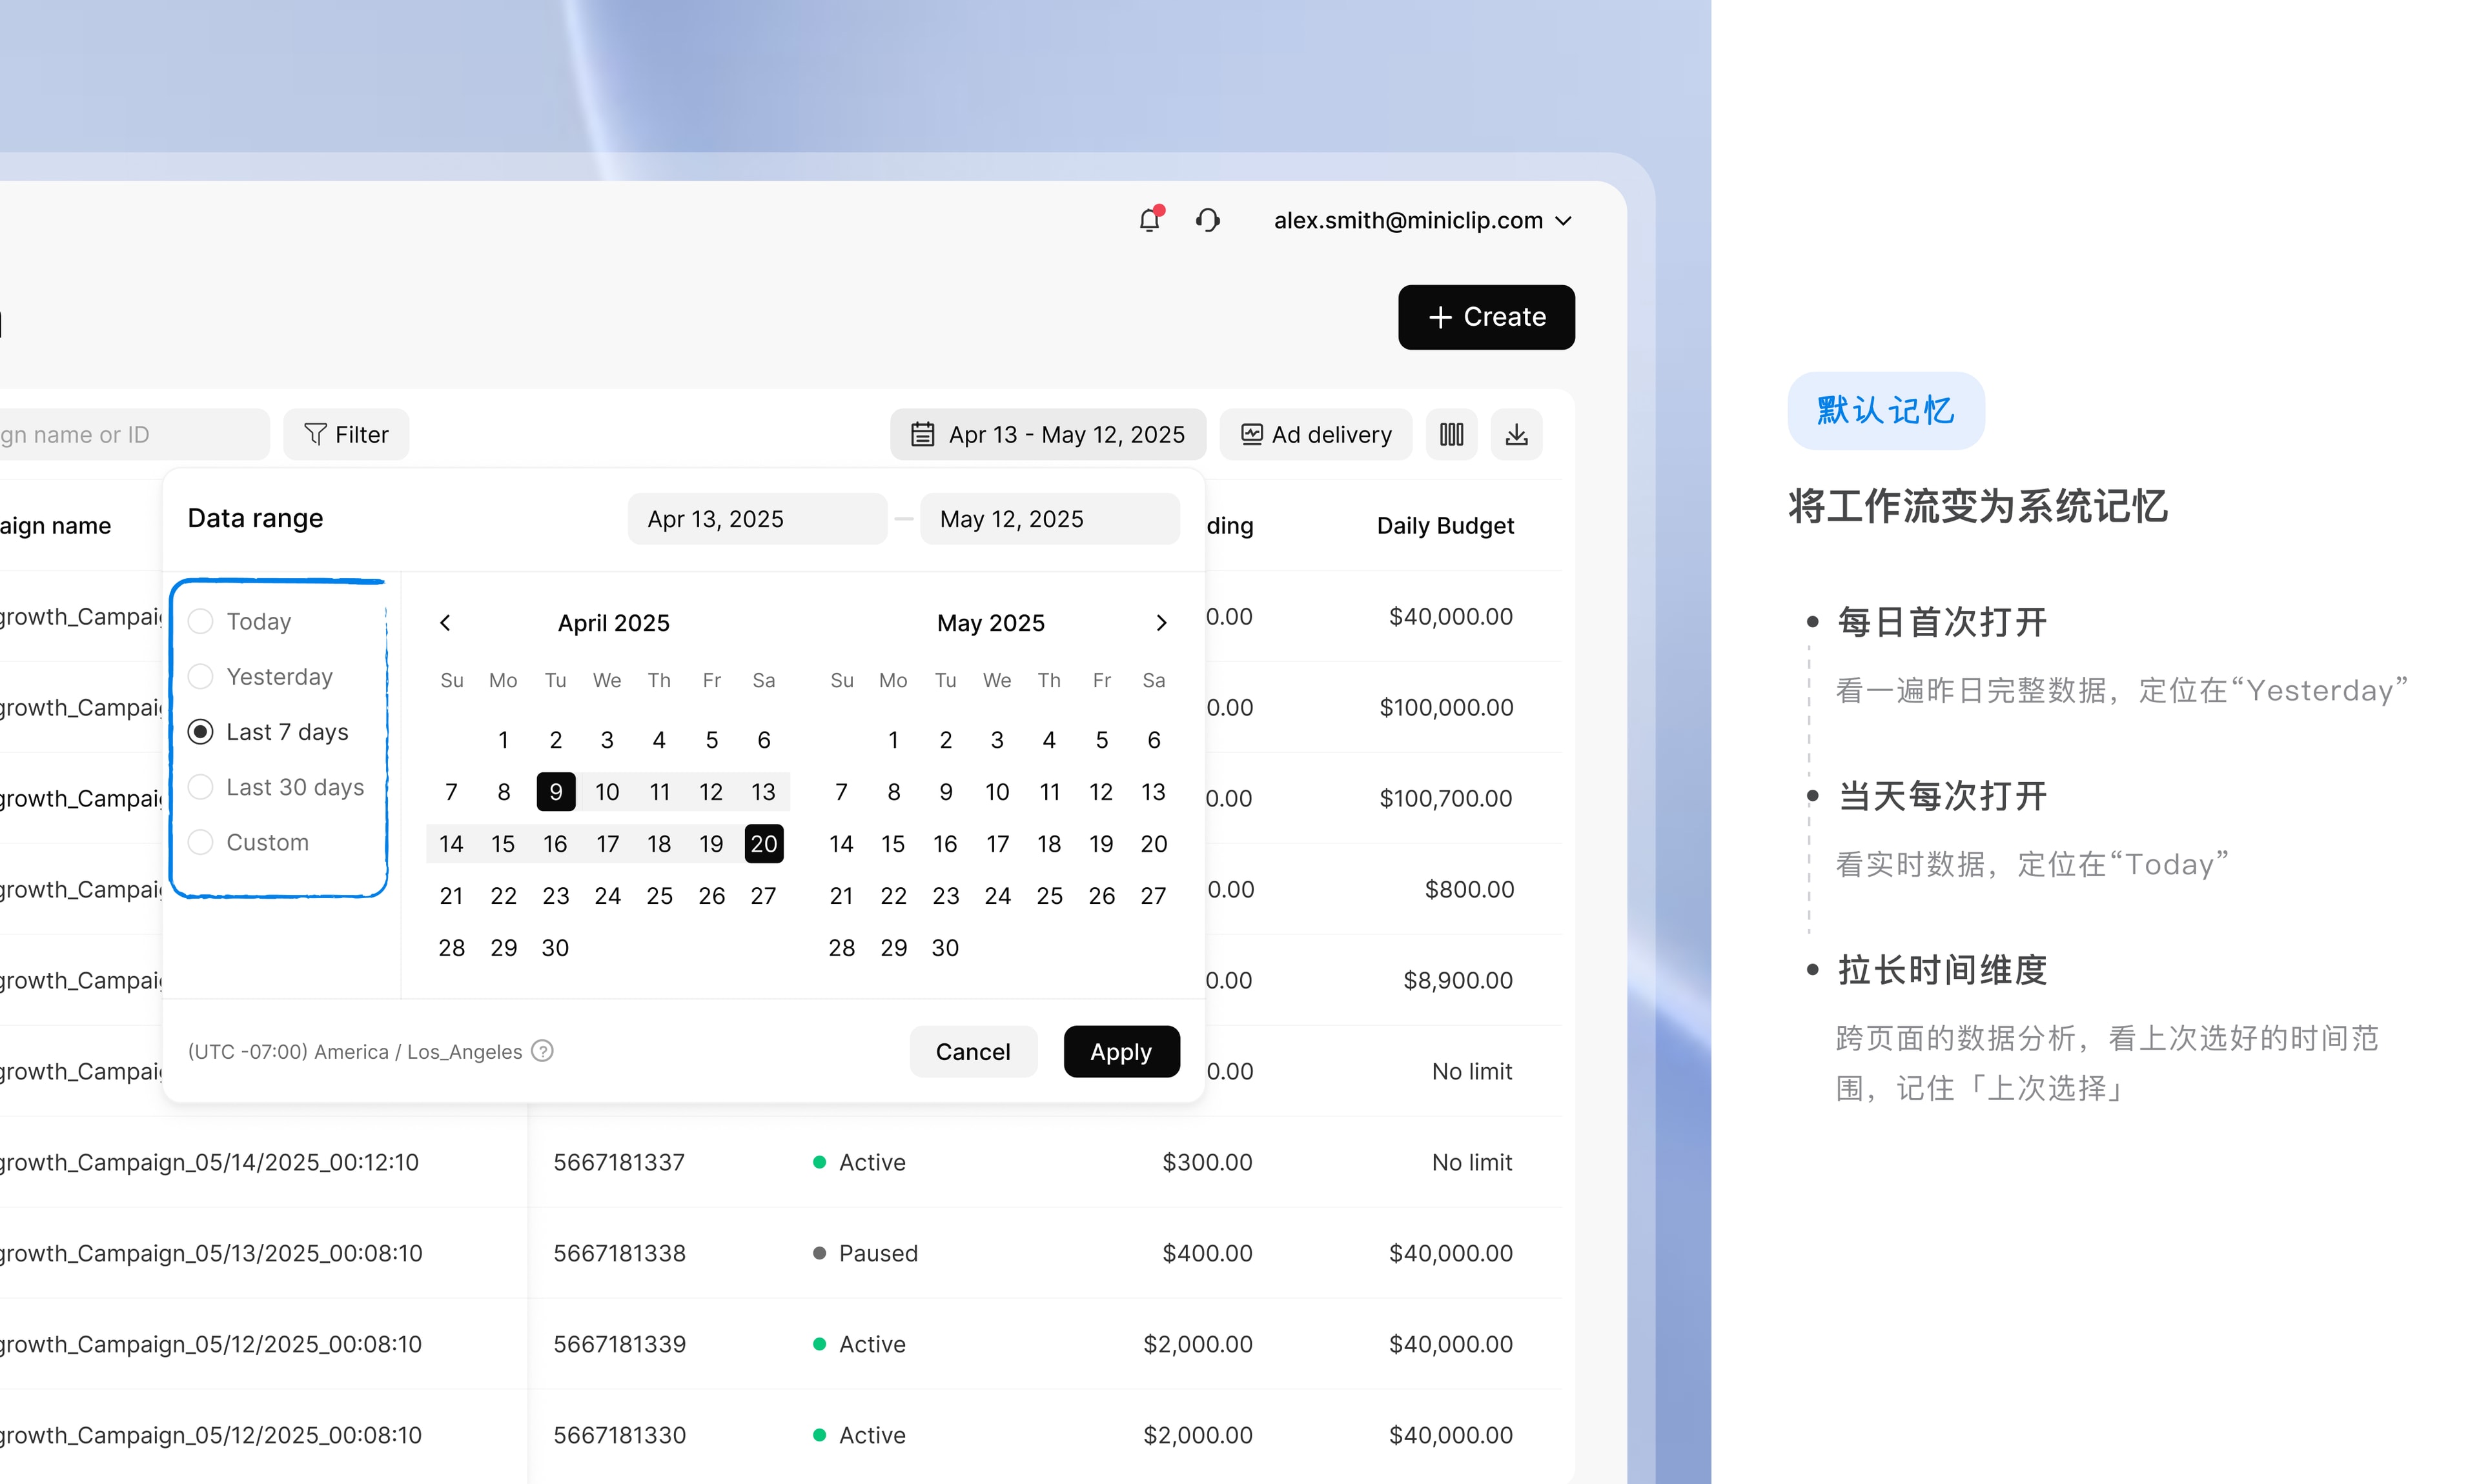Go to previous month arrow
2479x1484 pixels.
click(445, 623)
